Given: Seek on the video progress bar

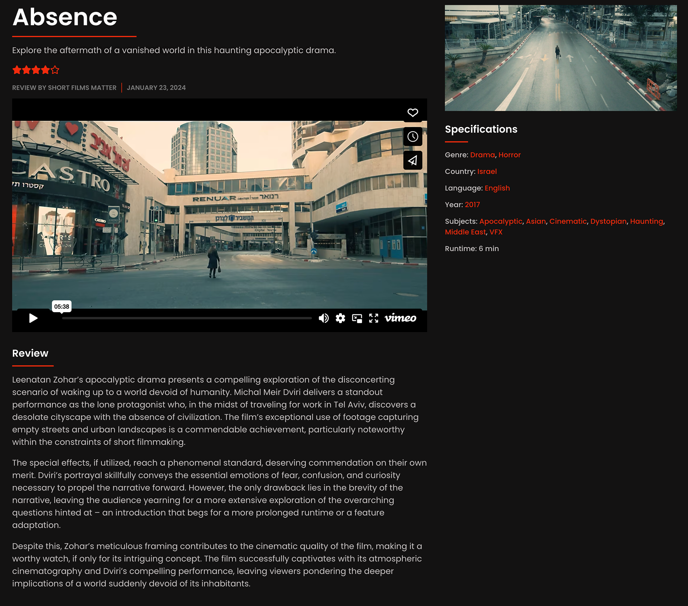Looking at the screenshot, I should tap(186, 318).
